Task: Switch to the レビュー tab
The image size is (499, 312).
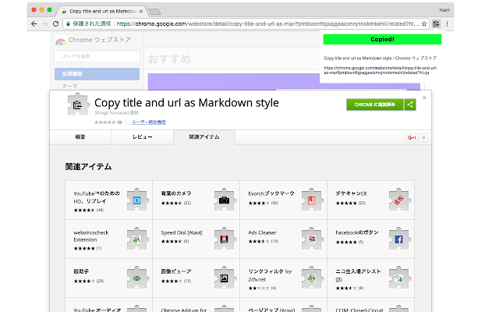Action: point(142,137)
